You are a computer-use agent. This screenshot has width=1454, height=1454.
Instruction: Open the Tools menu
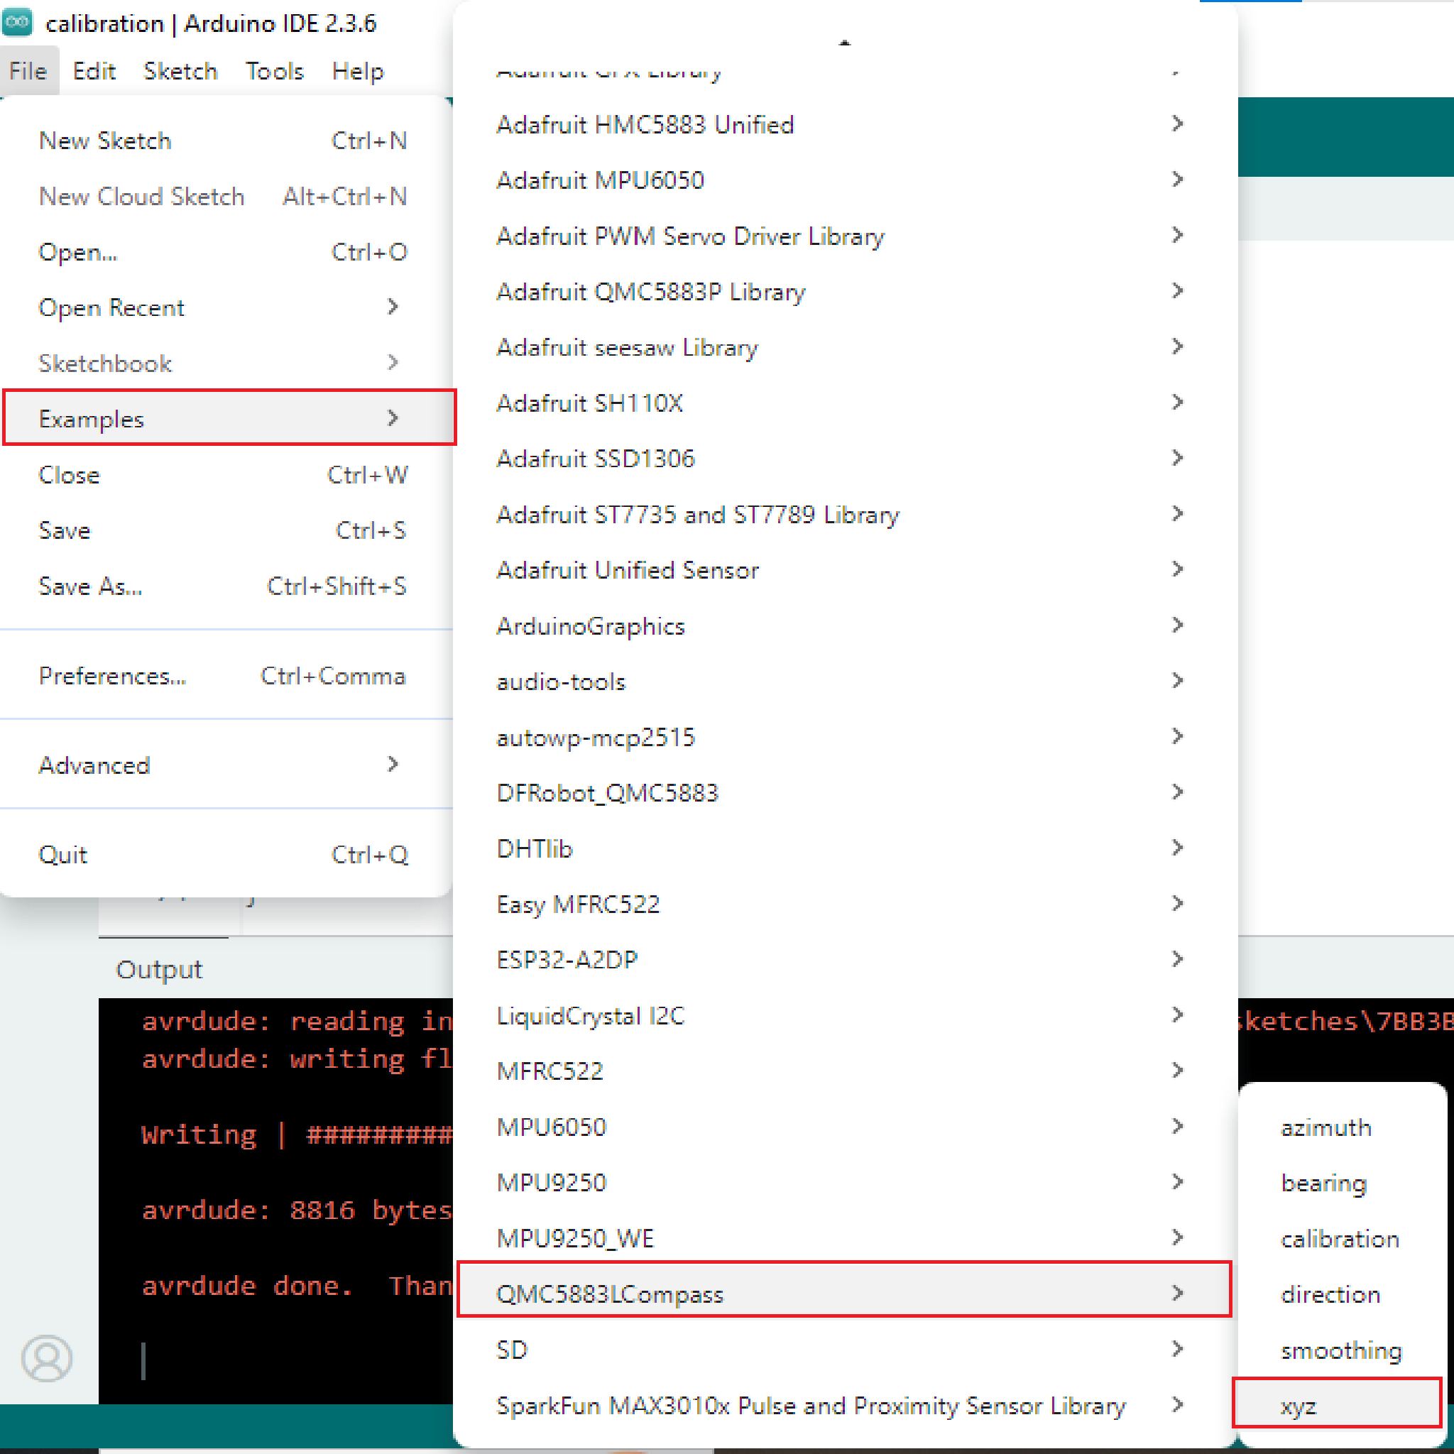pos(274,72)
